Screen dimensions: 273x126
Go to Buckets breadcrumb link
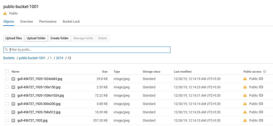click(9, 58)
